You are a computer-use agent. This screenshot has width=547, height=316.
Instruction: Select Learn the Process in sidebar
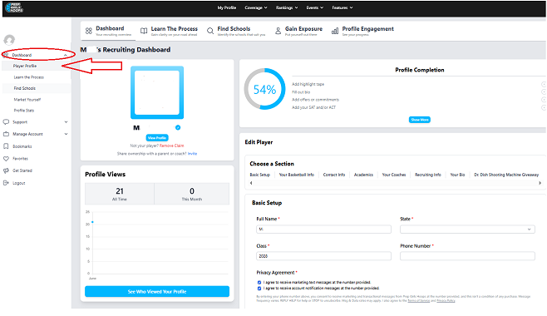(29, 77)
